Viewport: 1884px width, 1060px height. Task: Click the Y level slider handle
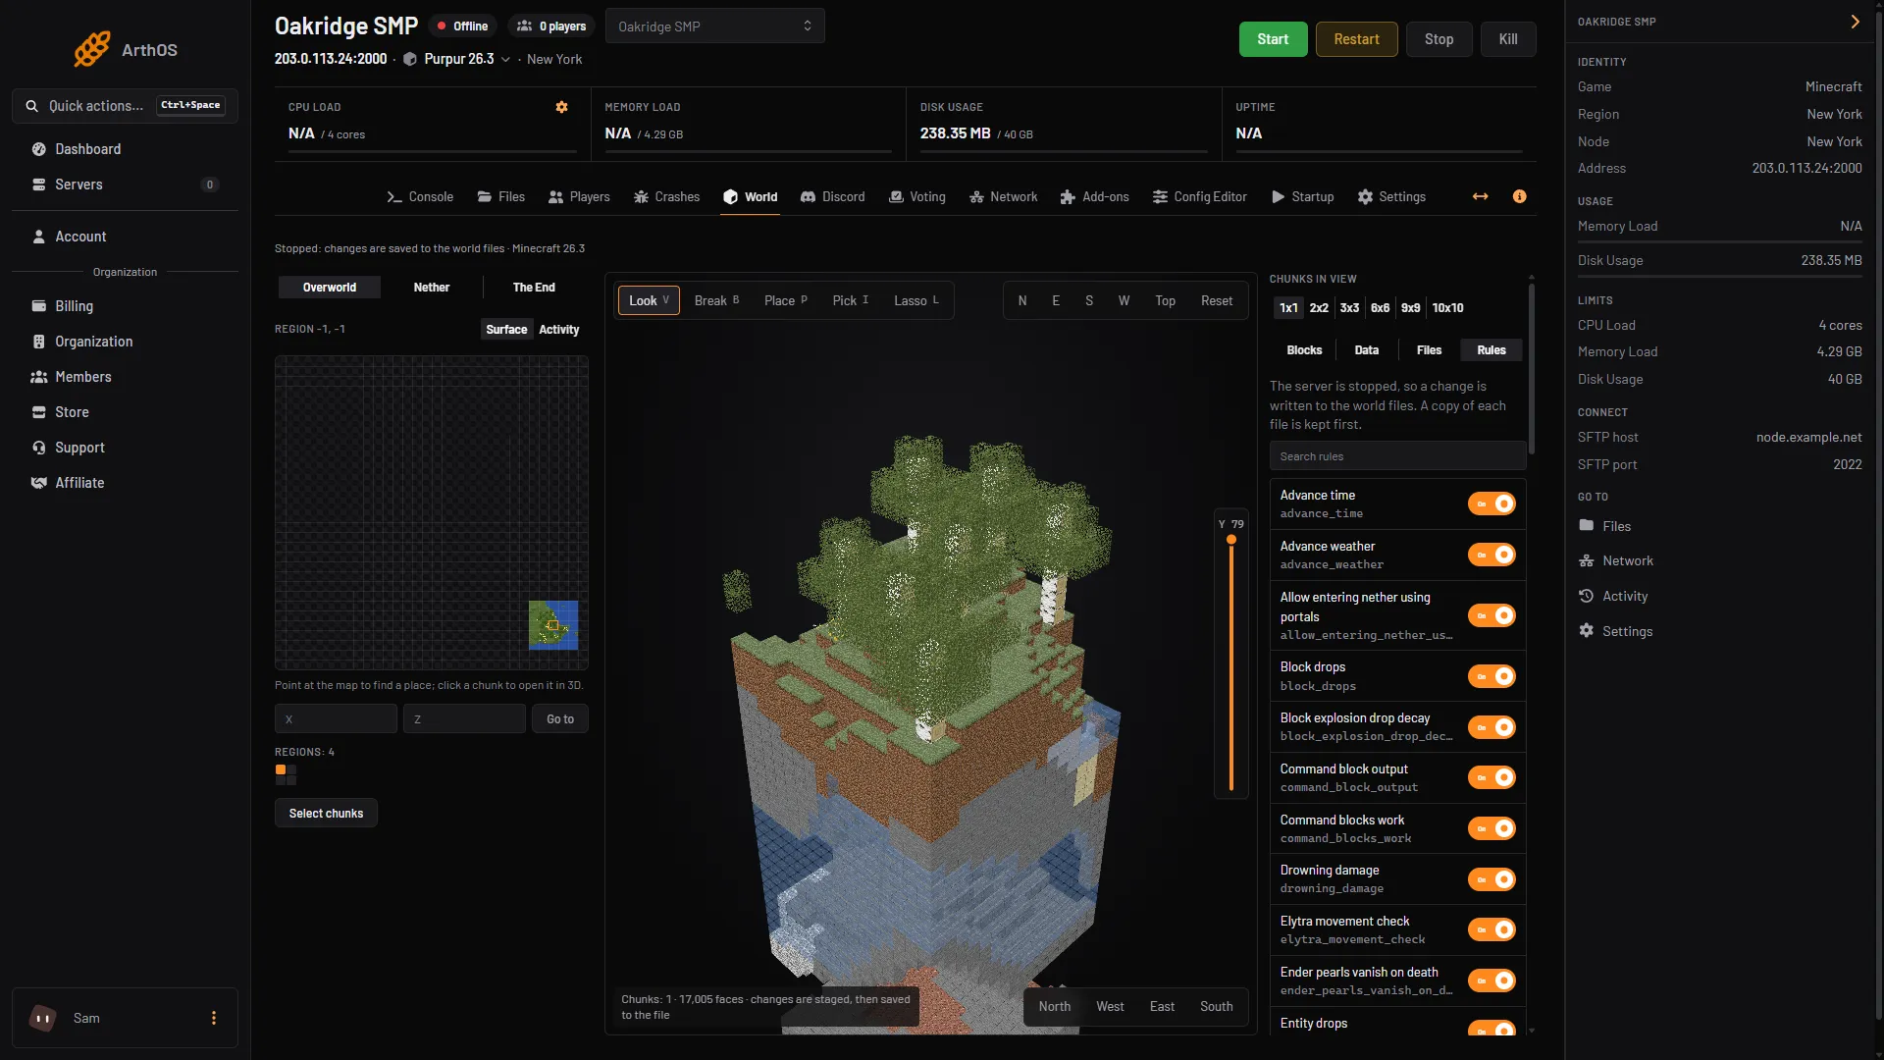click(x=1231, y=540)
